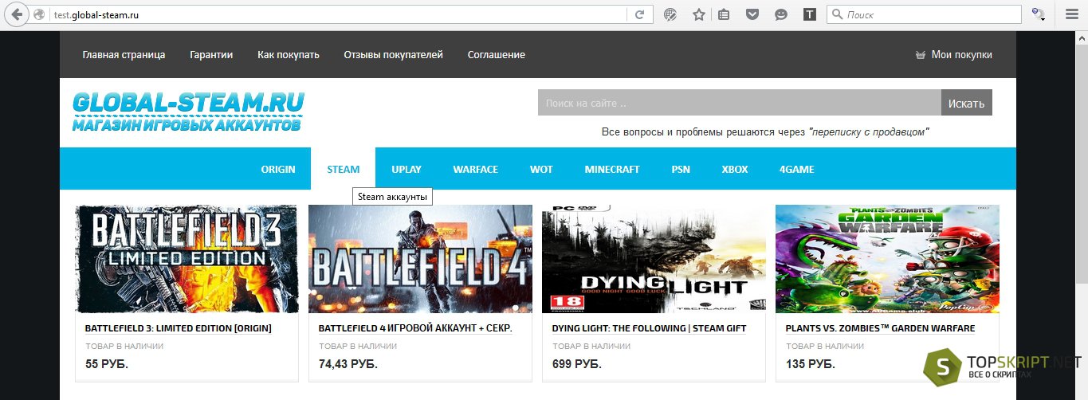Go back with the browser back arrow
Screen dimensions: 1088x400
click(x=17, y=14)
